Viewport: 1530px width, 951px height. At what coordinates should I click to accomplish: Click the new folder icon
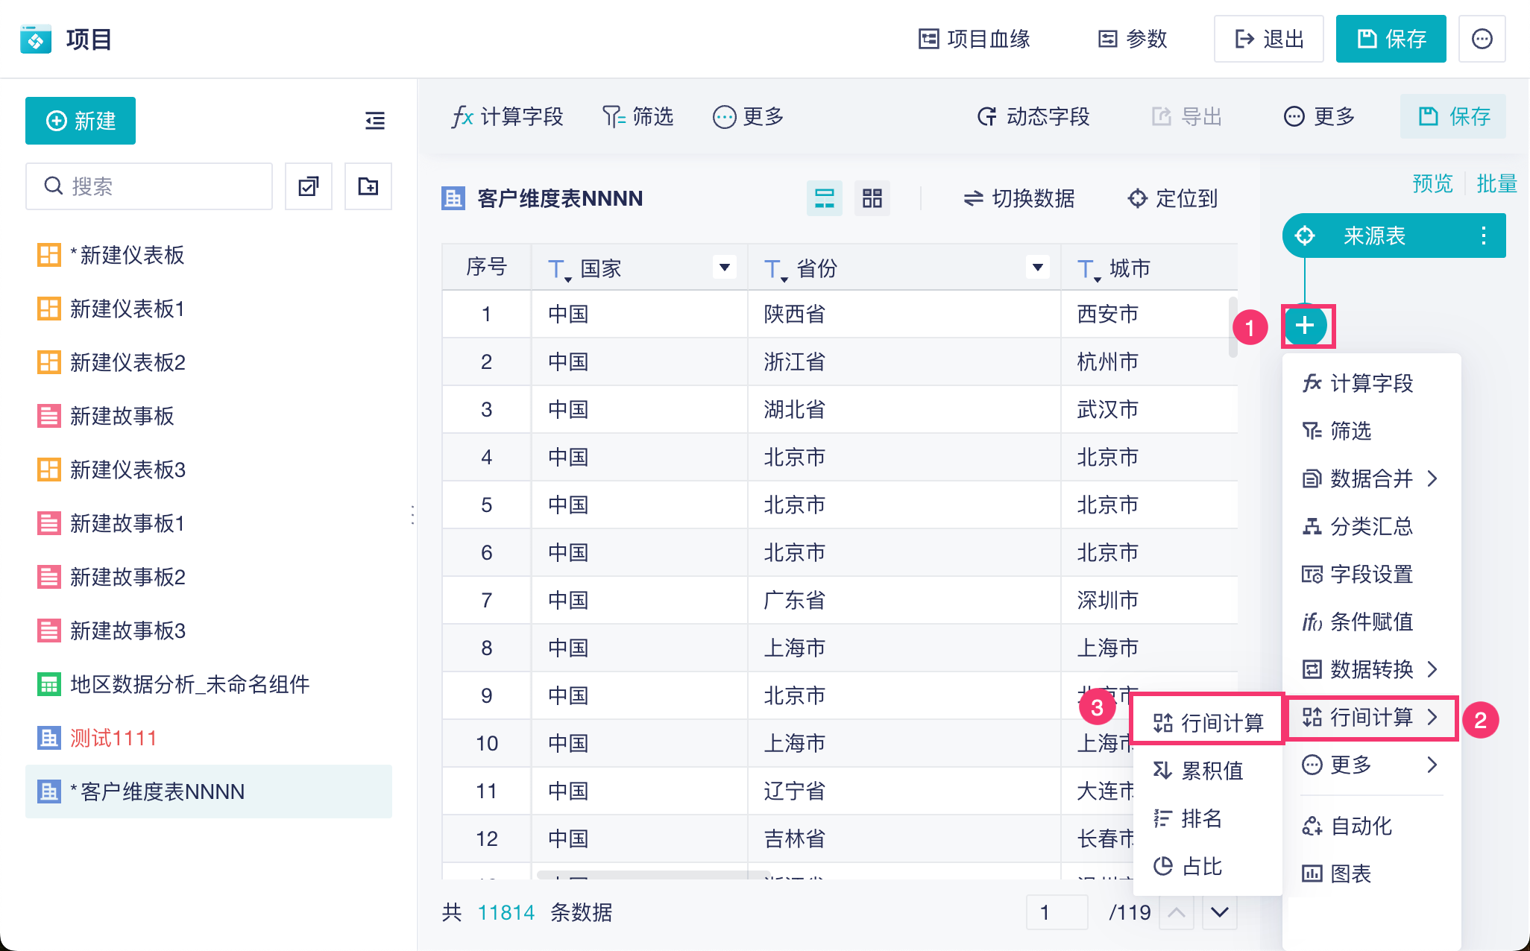368,186
